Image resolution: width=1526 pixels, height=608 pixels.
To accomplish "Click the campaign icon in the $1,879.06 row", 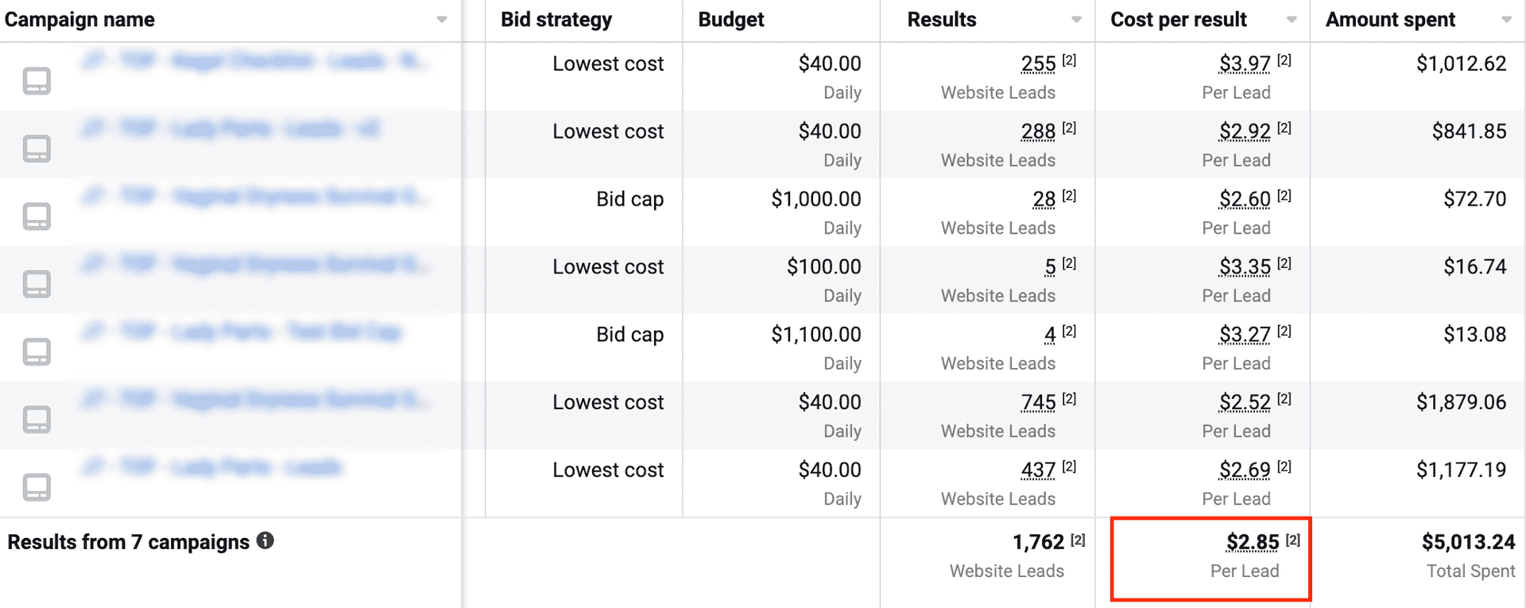I will coord(37,419).
